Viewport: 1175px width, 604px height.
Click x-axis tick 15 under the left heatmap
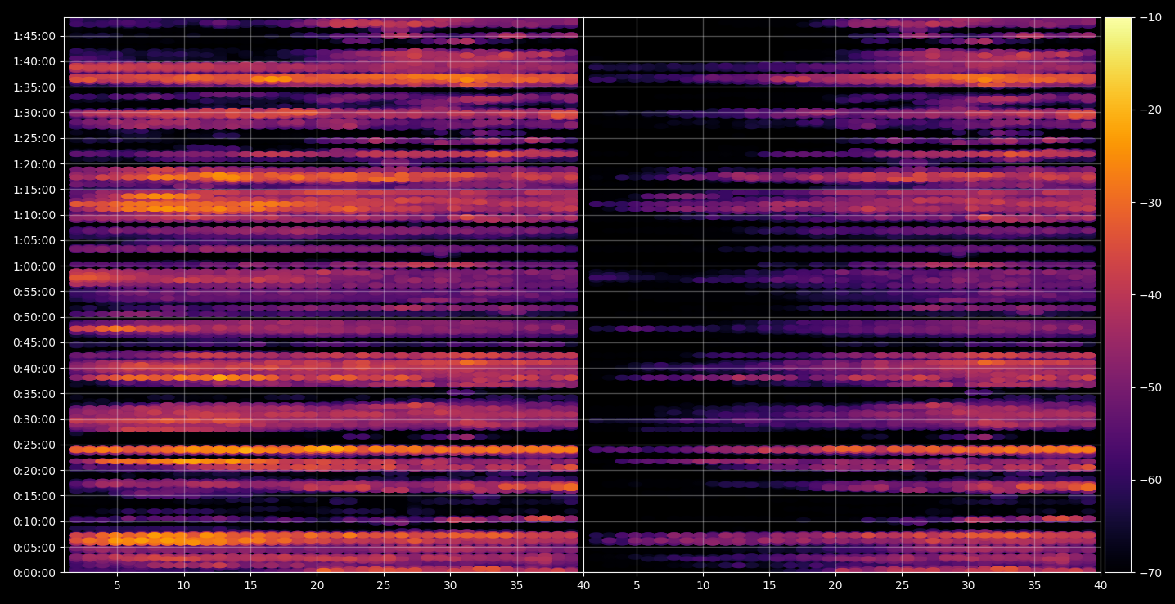click(x=250, y=585)
